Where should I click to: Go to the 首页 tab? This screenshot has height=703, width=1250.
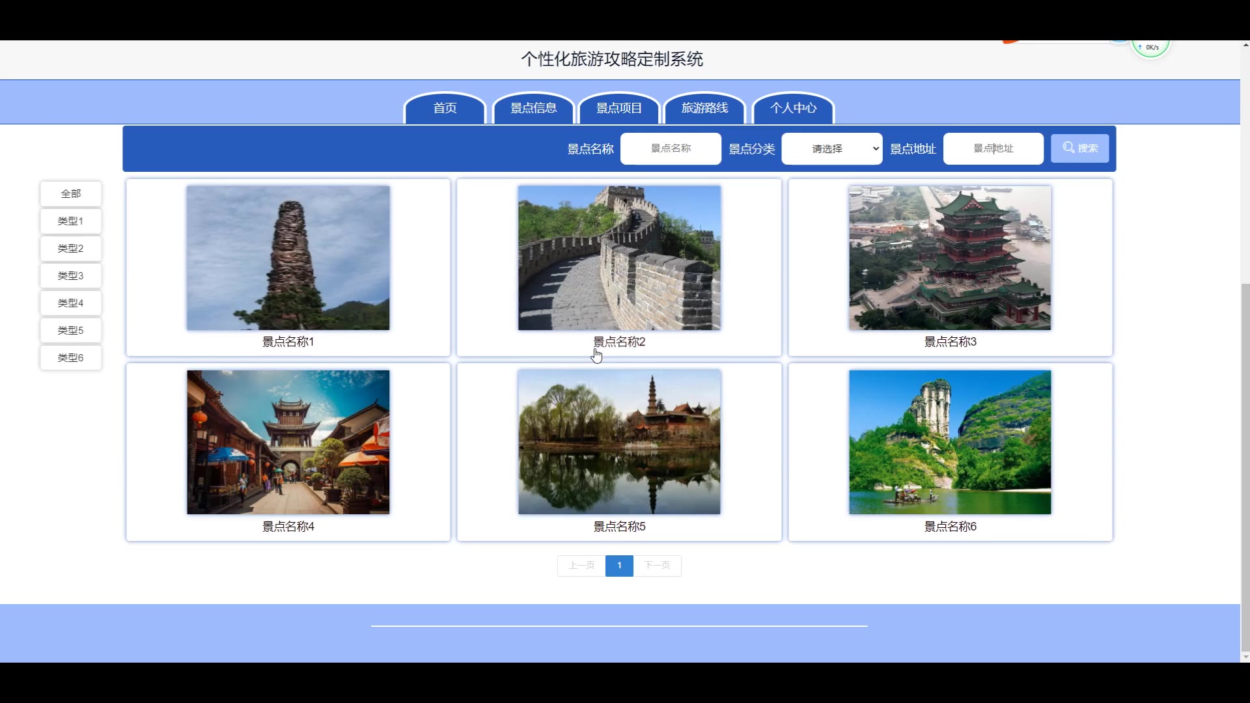click(x=445, y=109)
